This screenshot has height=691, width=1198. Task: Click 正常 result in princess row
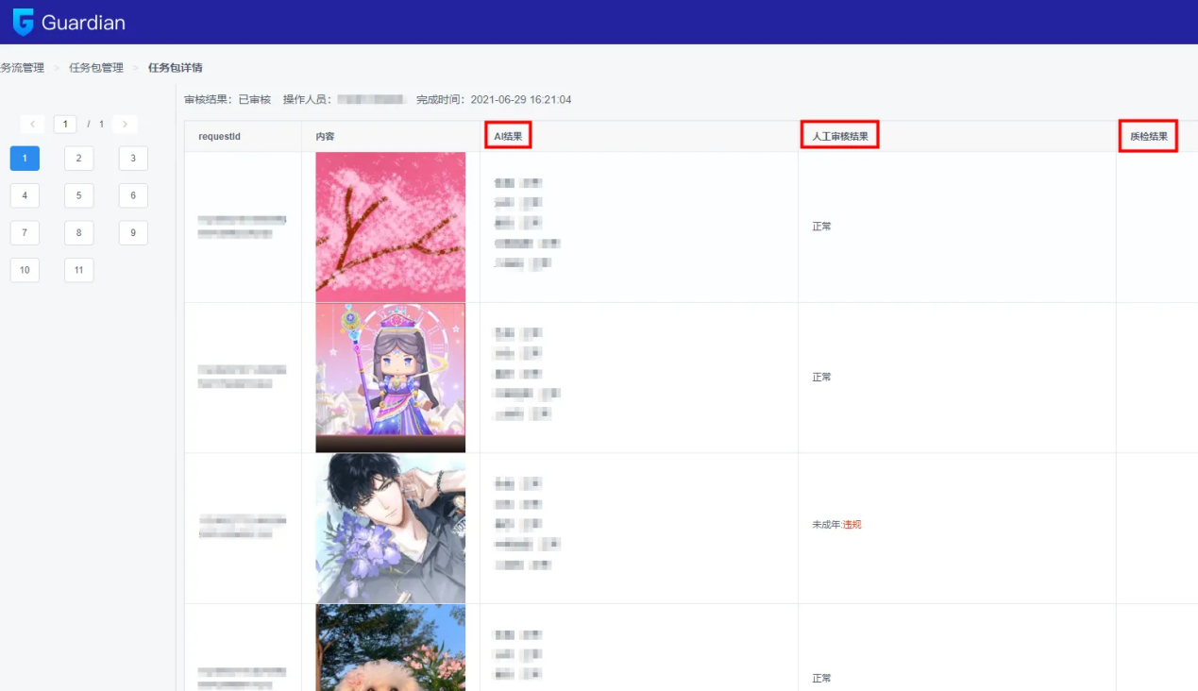[821, 377]
